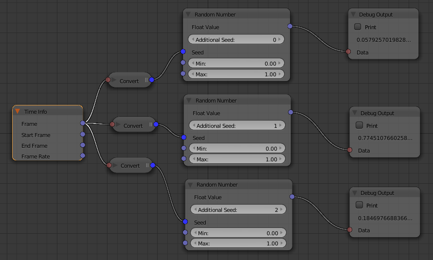Click input socket of Convert node feeding seed 0 node
This screenshot has width=433, height=260.
(108, 80)
